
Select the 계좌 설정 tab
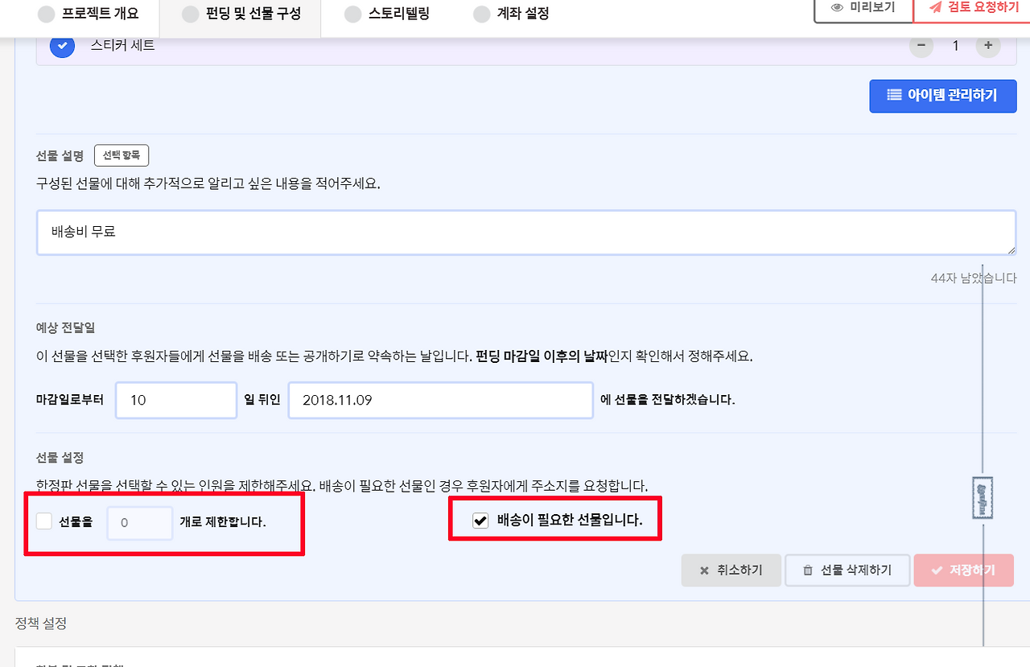pos(511,14)
